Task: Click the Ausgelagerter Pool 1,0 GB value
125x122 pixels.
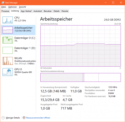Action: click(45, 108)
